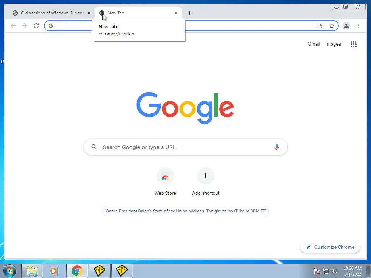Bookmark this tab with star icon

click(x=332, y=26)
